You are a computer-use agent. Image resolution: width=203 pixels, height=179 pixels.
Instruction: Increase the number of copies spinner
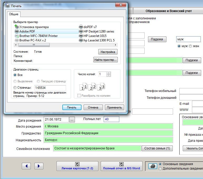[x=109, y=73]
